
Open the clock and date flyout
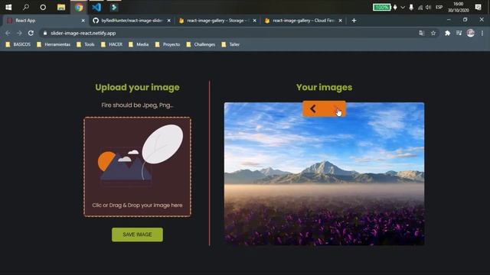tap(458, 7)
